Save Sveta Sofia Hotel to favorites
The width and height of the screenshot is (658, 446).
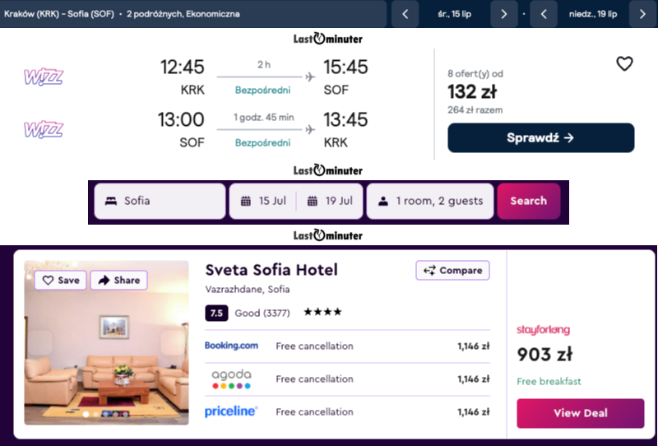(61, 281)
